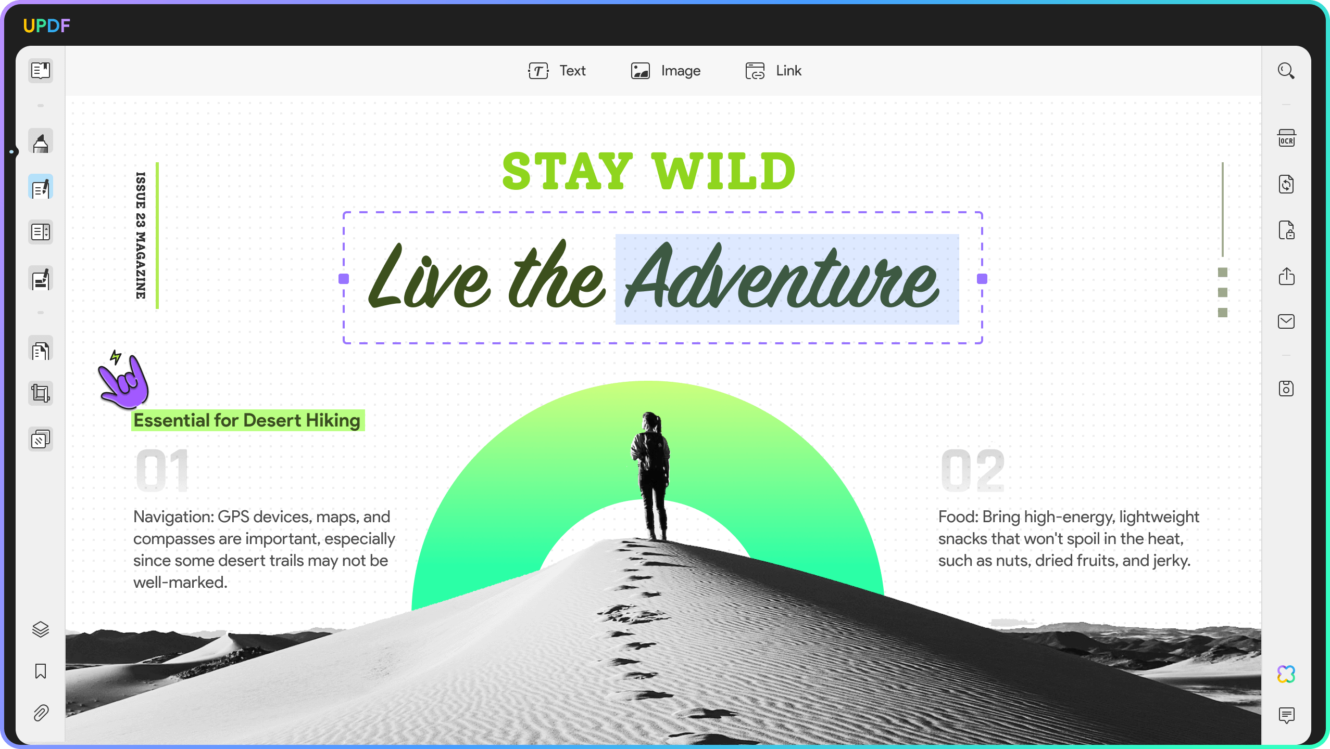Toggle the search functionality icon
The width and height of the screenshot is (1330, 749).
(1285, 70)
